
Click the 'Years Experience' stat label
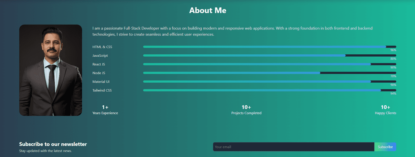105,113
